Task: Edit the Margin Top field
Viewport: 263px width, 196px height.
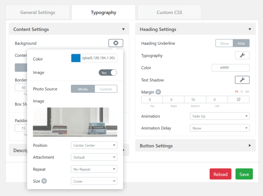Action: click(x=152, y=100)
